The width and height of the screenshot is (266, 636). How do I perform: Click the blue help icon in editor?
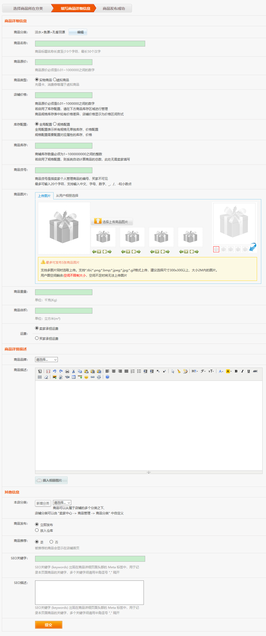click(x=107, y=377)
